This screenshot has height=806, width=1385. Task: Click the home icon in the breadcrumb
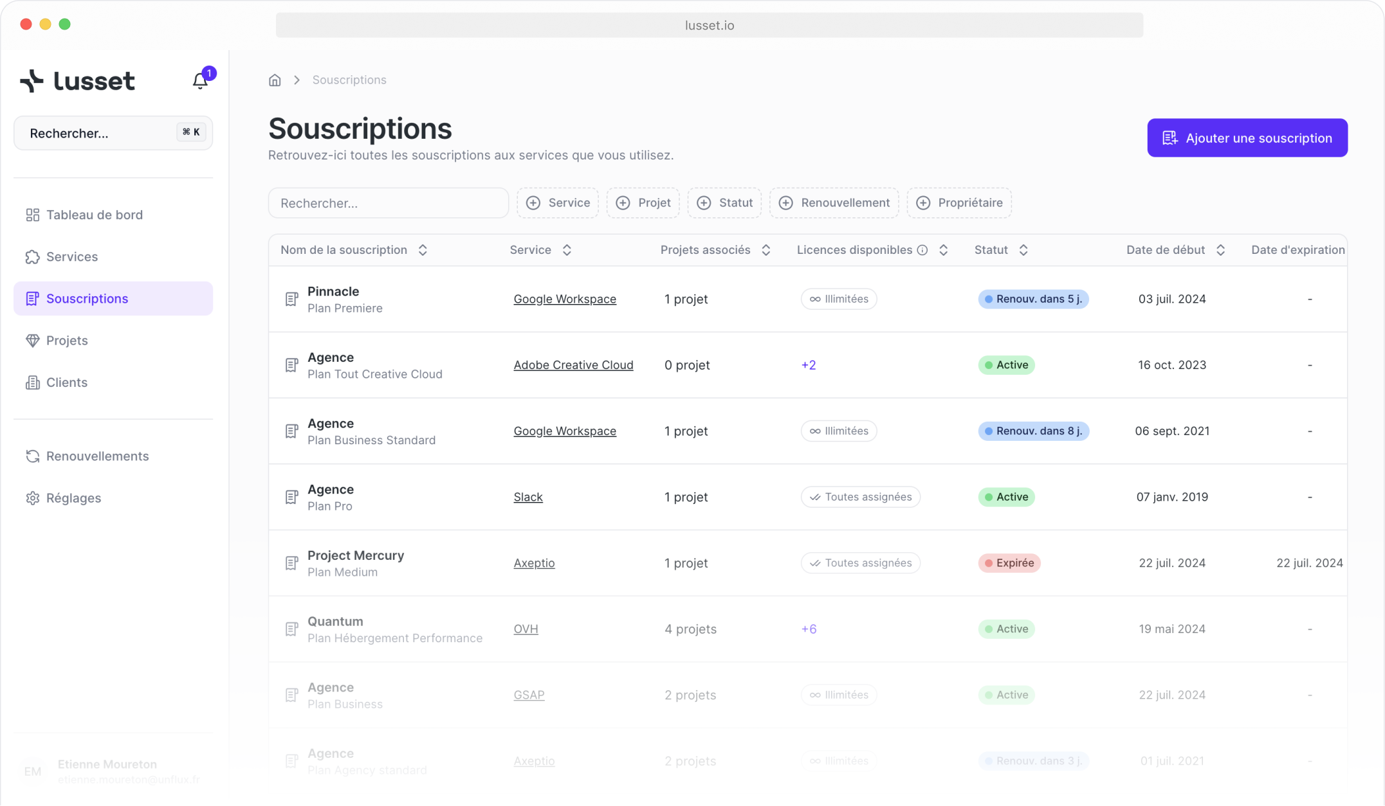(x=275, y=80)
